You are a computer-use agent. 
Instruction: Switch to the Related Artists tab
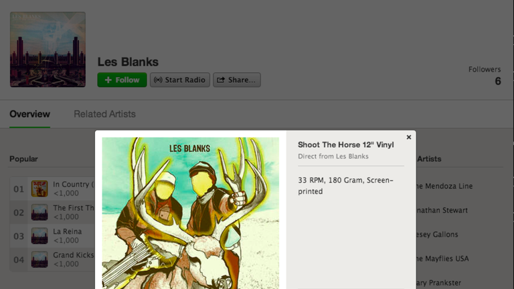(x=104, y=114)
